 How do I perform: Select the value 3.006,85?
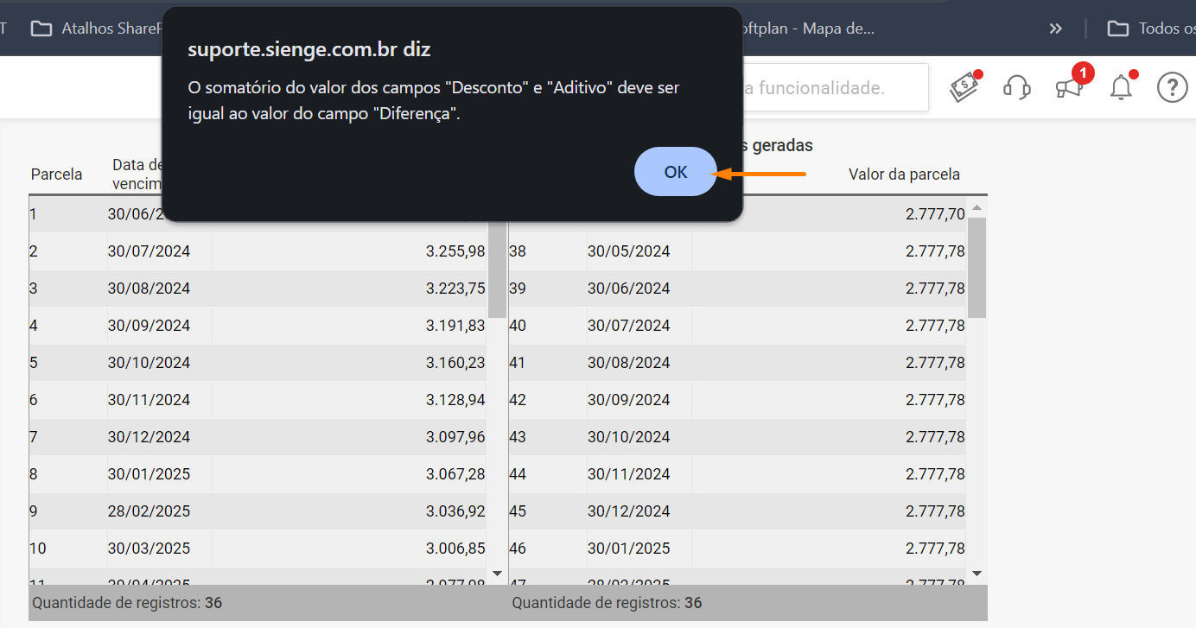[x=455, y=549]
